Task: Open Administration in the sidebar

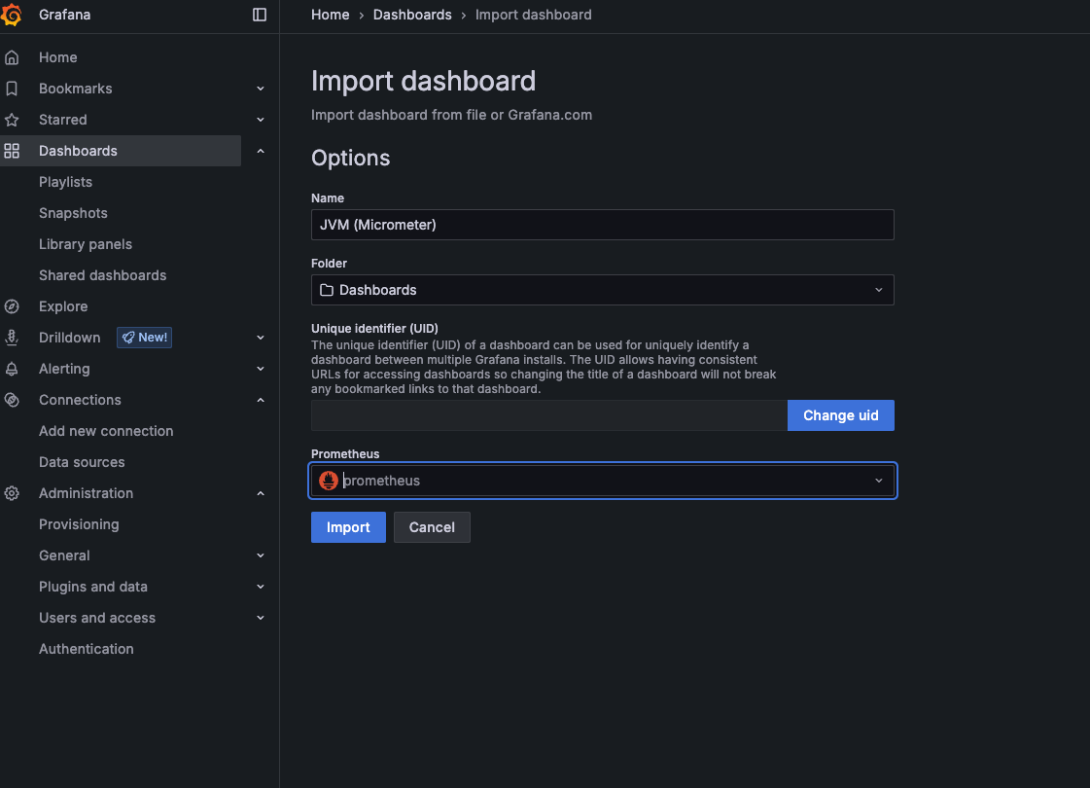Action: pyautogui.click(x=87, y=493)
